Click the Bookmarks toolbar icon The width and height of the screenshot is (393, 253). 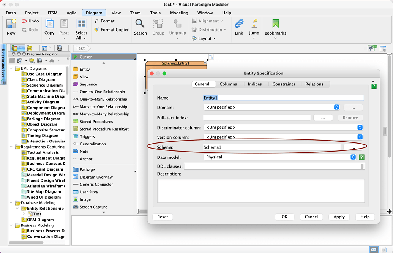275,26
